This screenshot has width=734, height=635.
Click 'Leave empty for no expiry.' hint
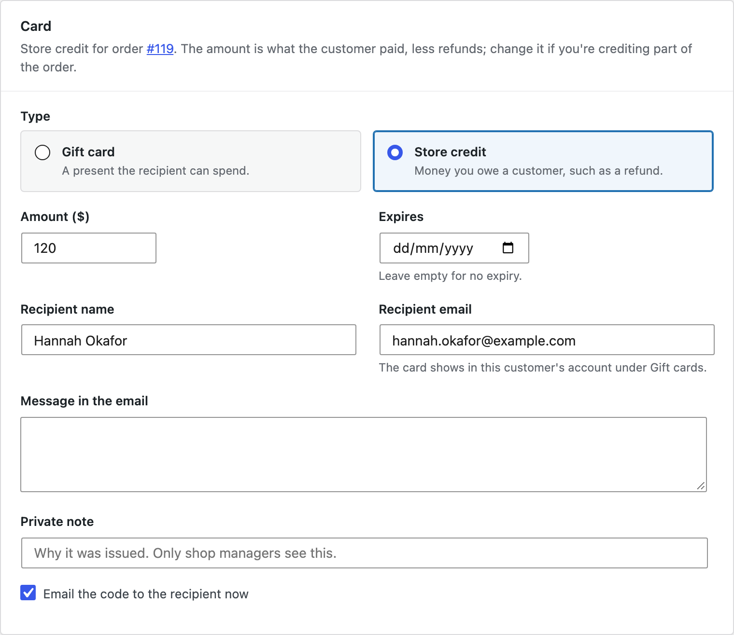point(450,276)
